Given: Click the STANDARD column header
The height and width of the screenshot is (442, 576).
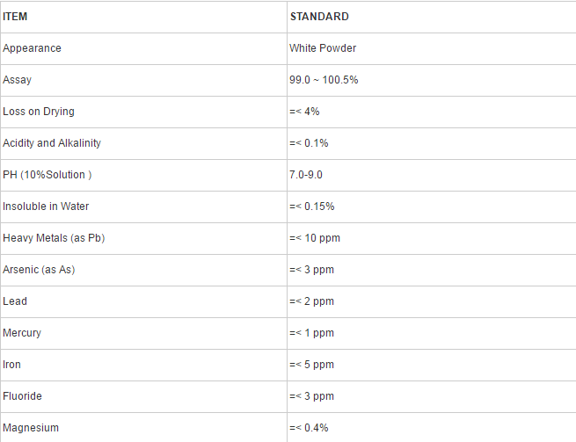Looking at the screenshot, I should [x=319, y=17].
